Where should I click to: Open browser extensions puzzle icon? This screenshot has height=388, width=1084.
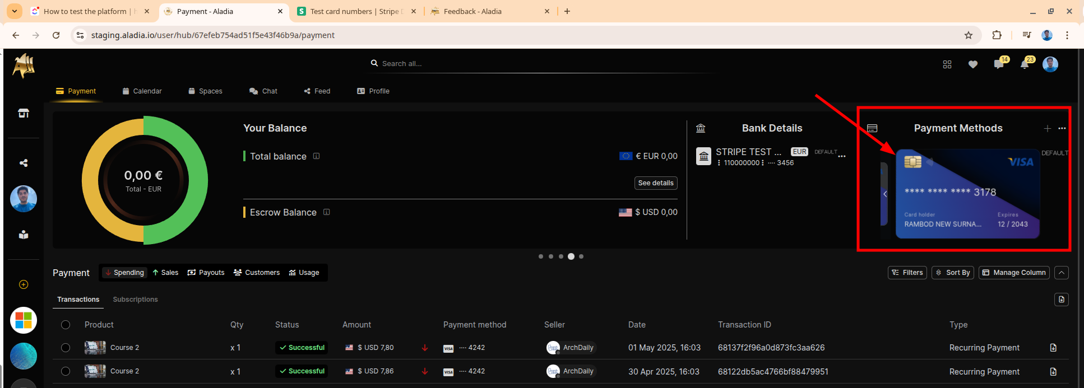click(997, 35)
